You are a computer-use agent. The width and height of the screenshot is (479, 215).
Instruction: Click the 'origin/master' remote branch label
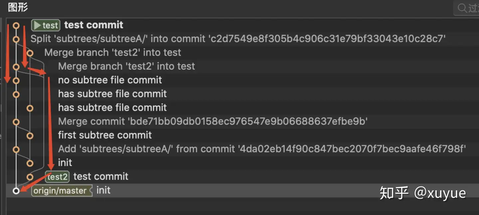pyautogui.click(x=60, y=191)
